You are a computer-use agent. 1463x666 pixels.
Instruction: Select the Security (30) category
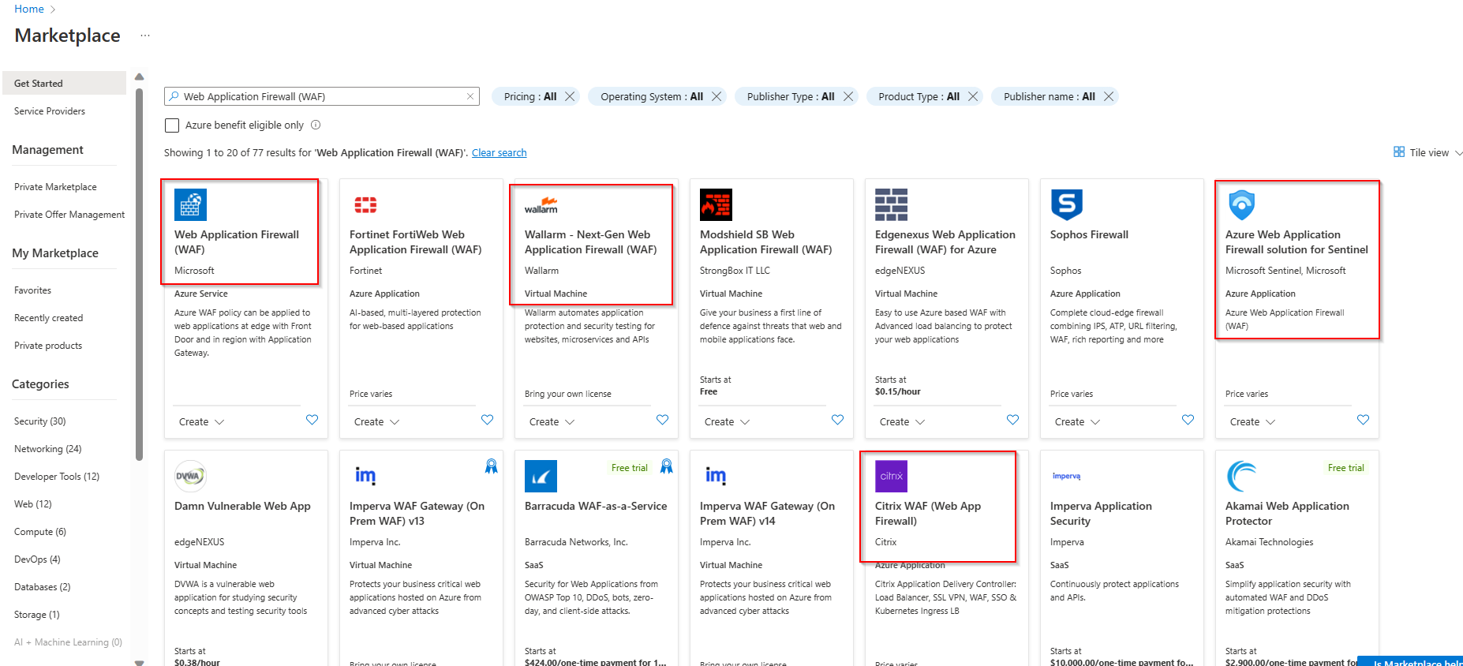click(39, 421)
